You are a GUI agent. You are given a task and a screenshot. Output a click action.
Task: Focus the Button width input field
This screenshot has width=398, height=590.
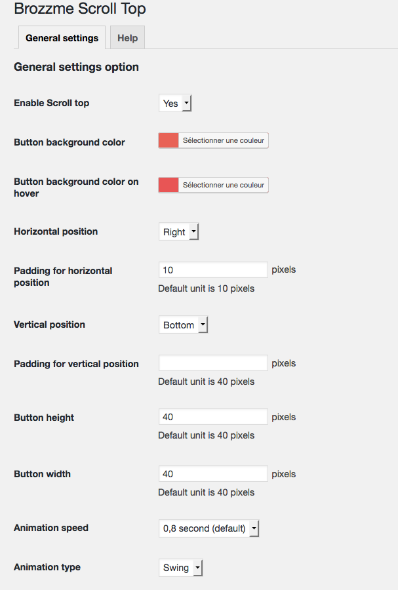point(213,474)
